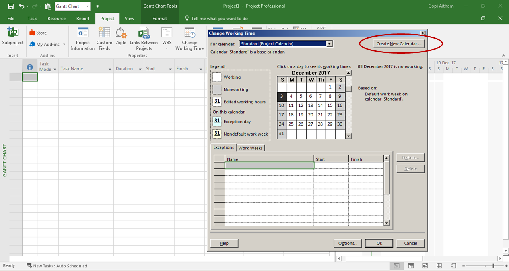This screenshot has height=271, width=509.
Task: Click the Options button
Action: coord(348,243)
